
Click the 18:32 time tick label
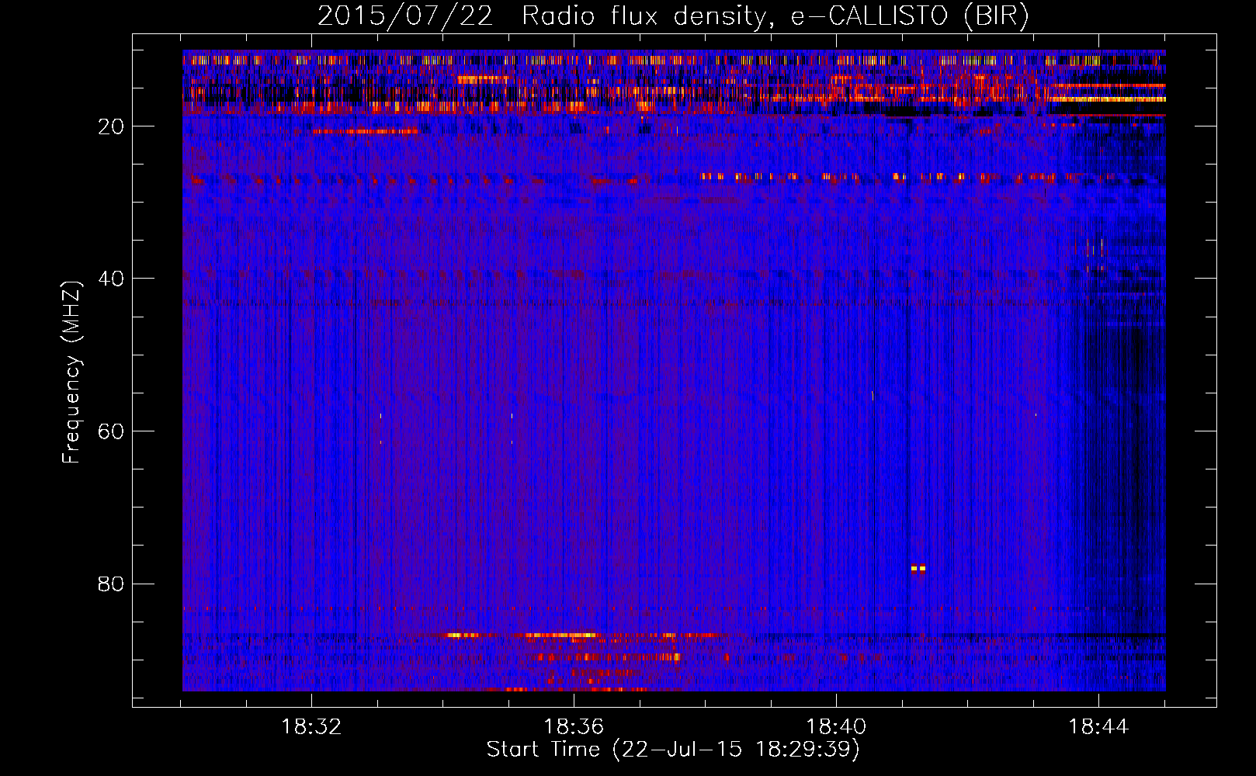point(311,727)
